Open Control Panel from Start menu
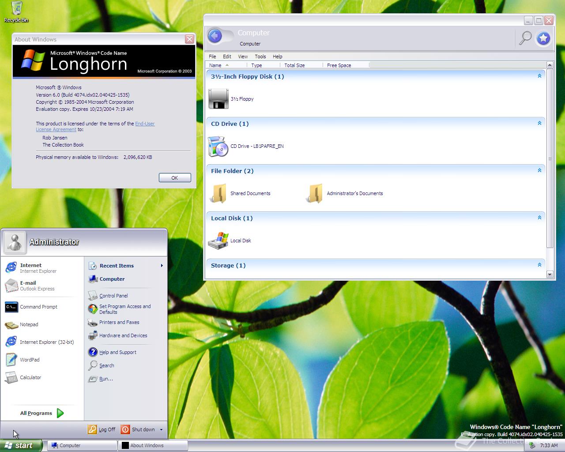 click(x=126, y=296)
